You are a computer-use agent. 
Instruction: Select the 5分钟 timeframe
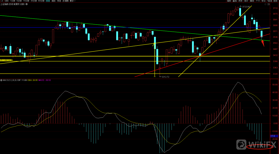pos(19,1)
